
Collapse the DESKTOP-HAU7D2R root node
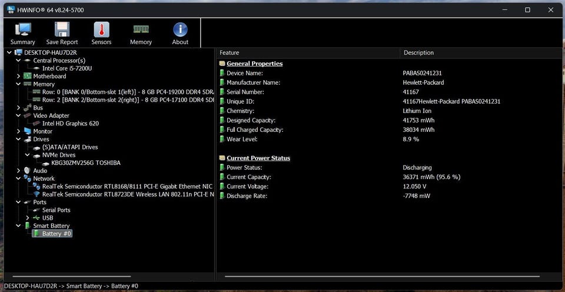point(9,52)
